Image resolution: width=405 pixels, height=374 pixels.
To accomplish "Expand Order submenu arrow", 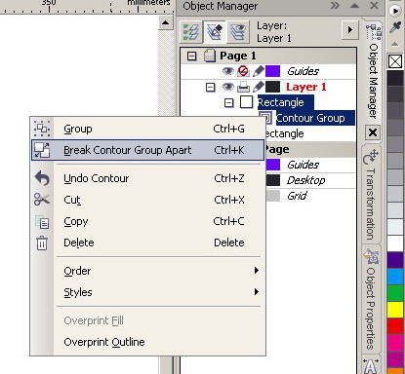I will click(x=257, y=270).
